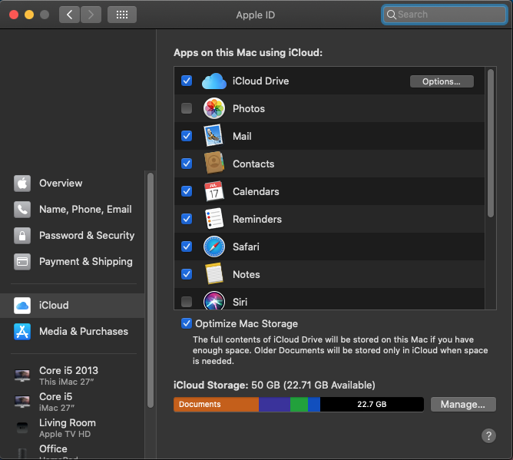513x460 pixels.
Task: Select the Living Room Apple TV device
Action: click(72, 428)
